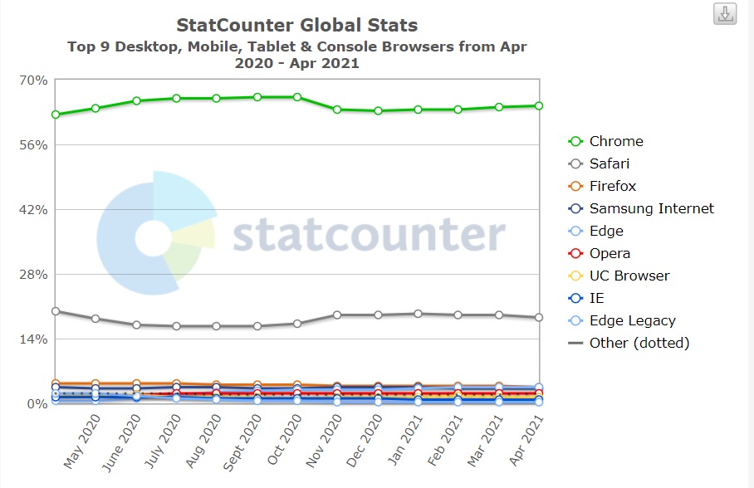Viewport: 754px width, 488px height.
Task: Toggle the Edge Legacy series label
Action: (632, 321)
